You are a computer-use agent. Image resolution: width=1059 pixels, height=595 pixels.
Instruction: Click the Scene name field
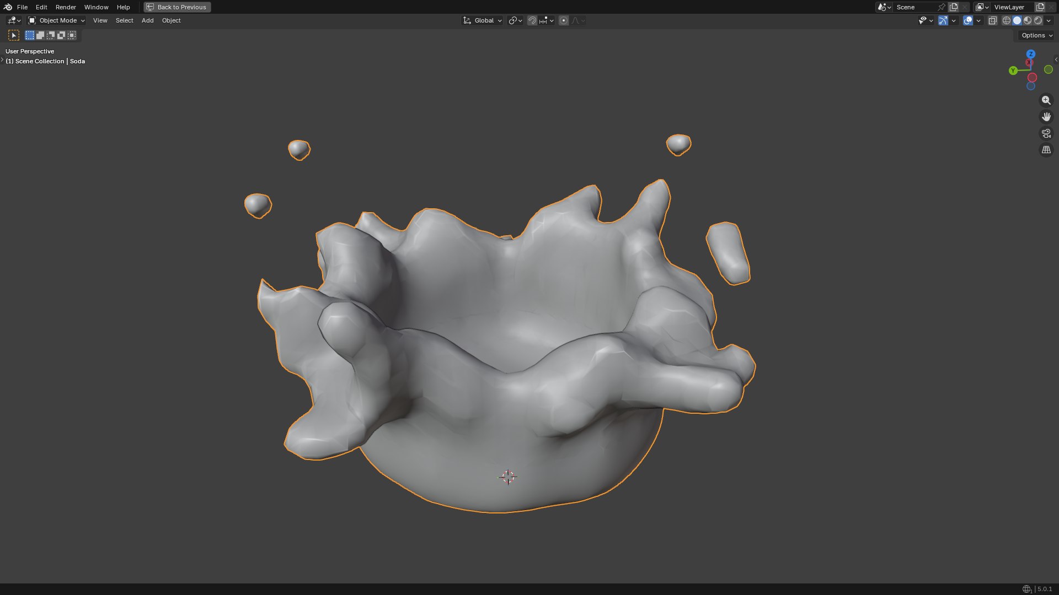pos(914,7)
